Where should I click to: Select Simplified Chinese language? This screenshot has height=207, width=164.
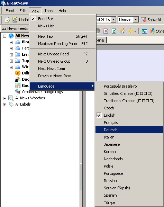tap(129, 93)
